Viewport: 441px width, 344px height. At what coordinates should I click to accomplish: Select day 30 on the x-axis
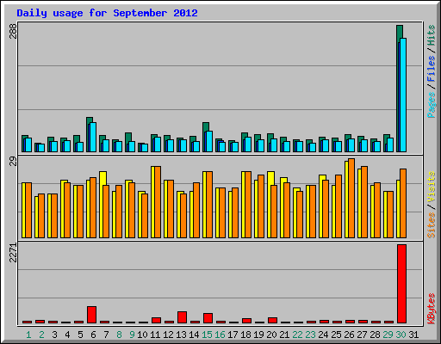pyautogui.click(x=401, y=335)
